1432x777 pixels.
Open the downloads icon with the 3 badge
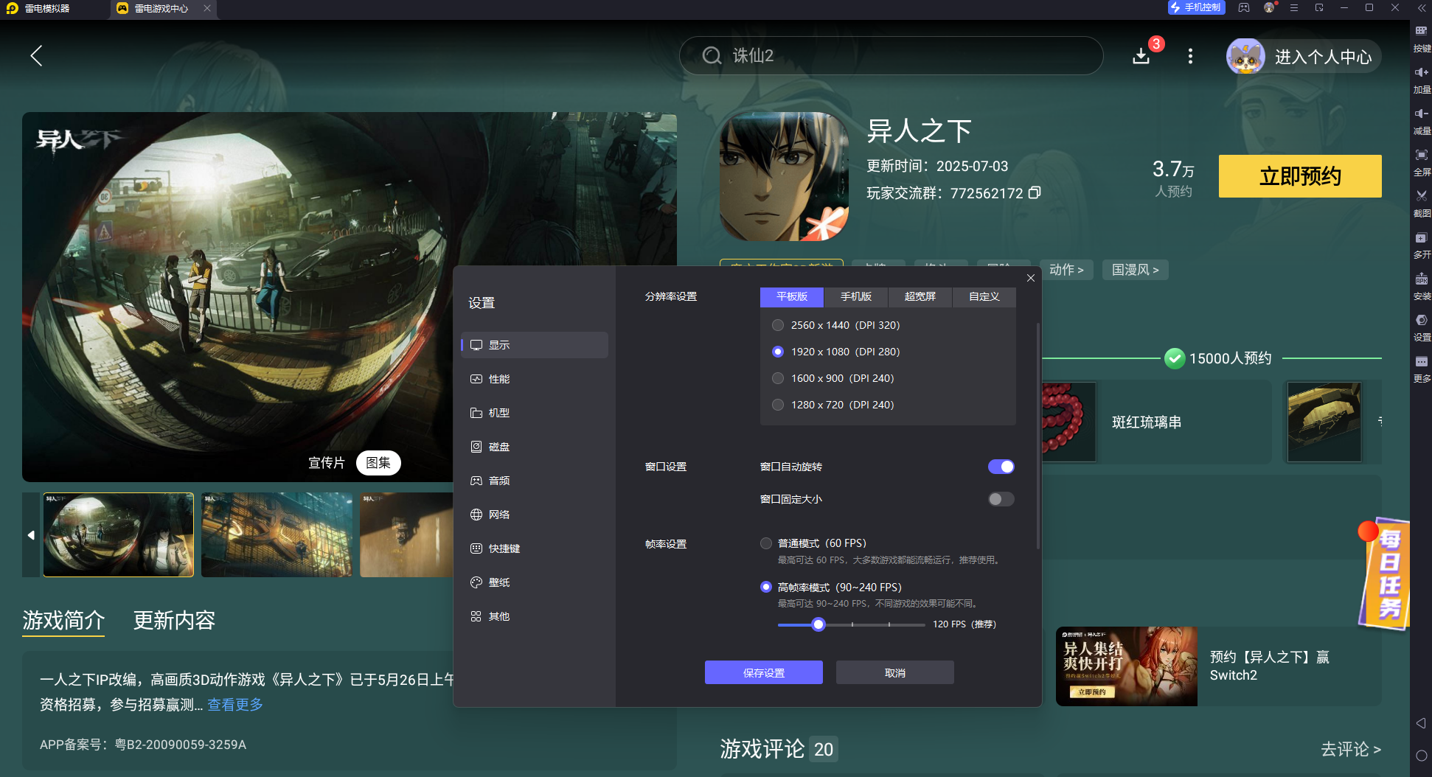click(1141, 56)
